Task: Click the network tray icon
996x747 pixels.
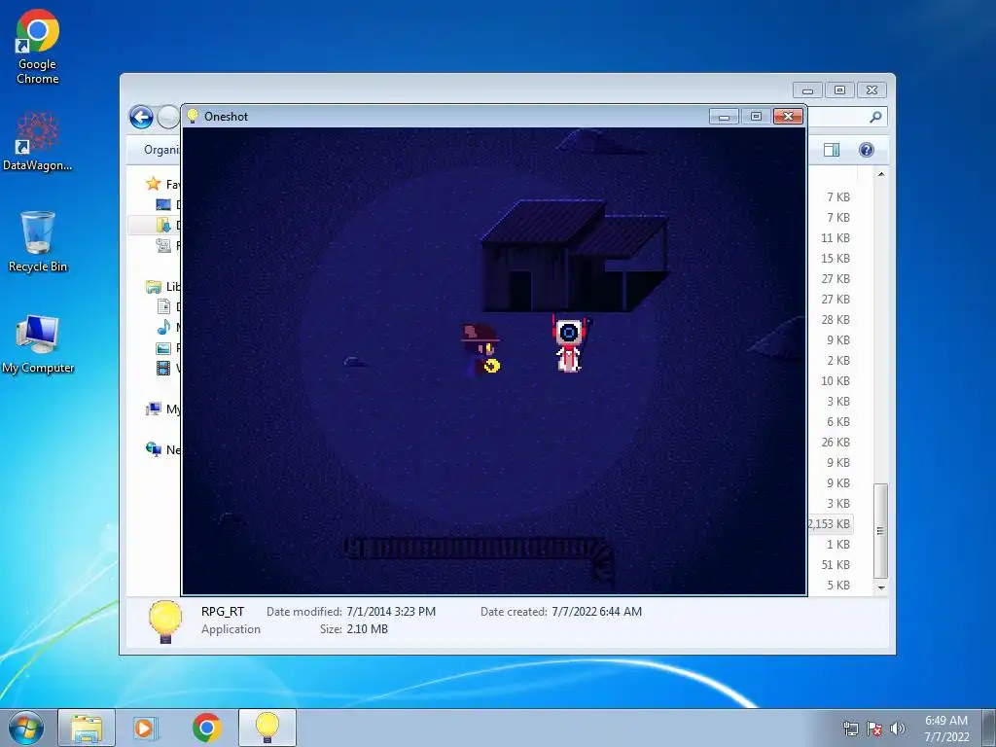Action: [850, 729]
